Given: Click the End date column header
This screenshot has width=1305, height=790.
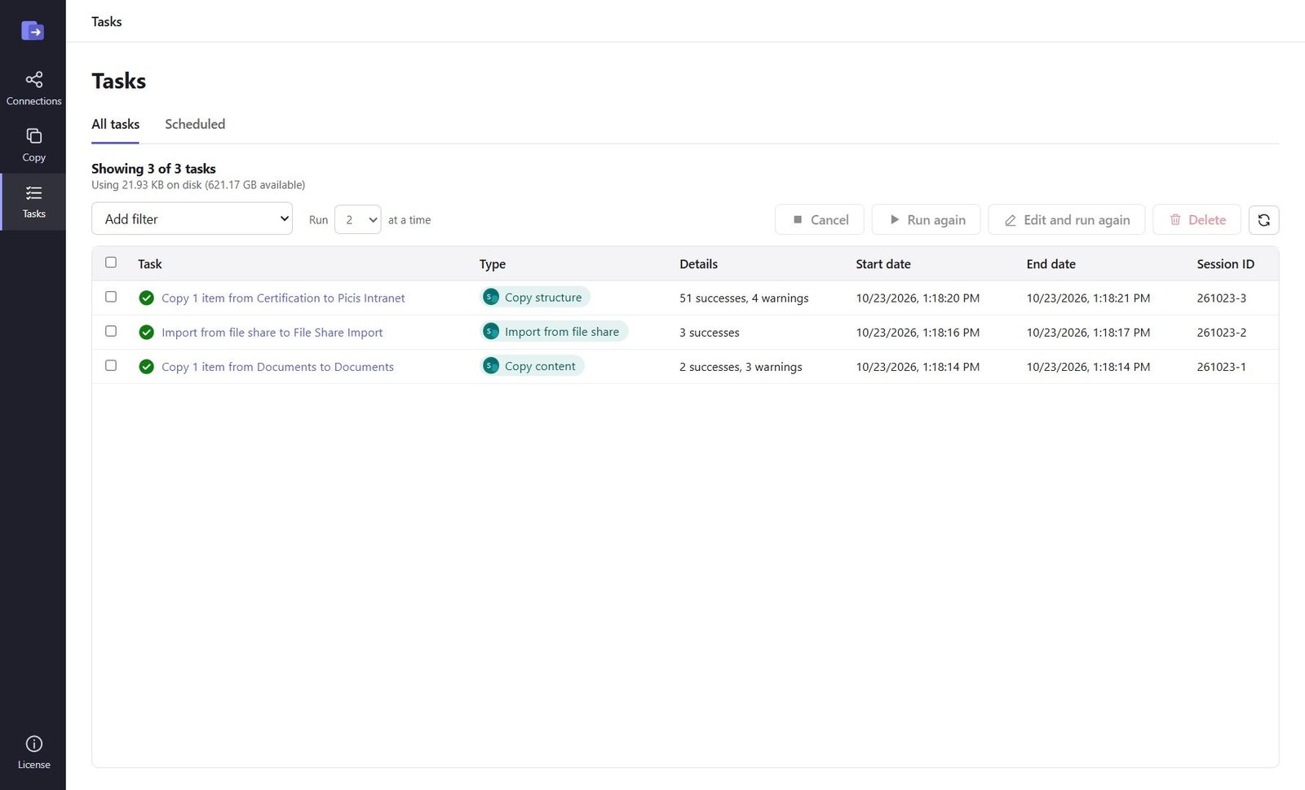Looking at the screenshot, I should pyautogui.click(x=1051, y=264).
